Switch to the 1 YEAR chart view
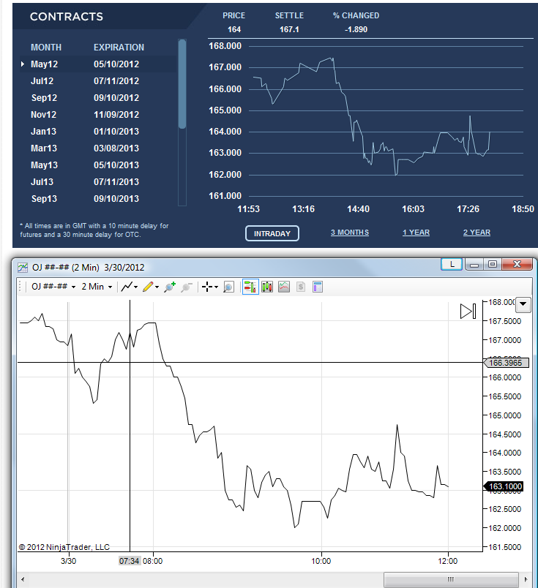This screenshot has width=538, height=588. tap(416, 233)
